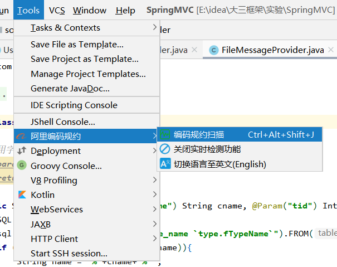
Task: Click the FileMessageProvider.java class icon
Action: click(x=214, y=50)
